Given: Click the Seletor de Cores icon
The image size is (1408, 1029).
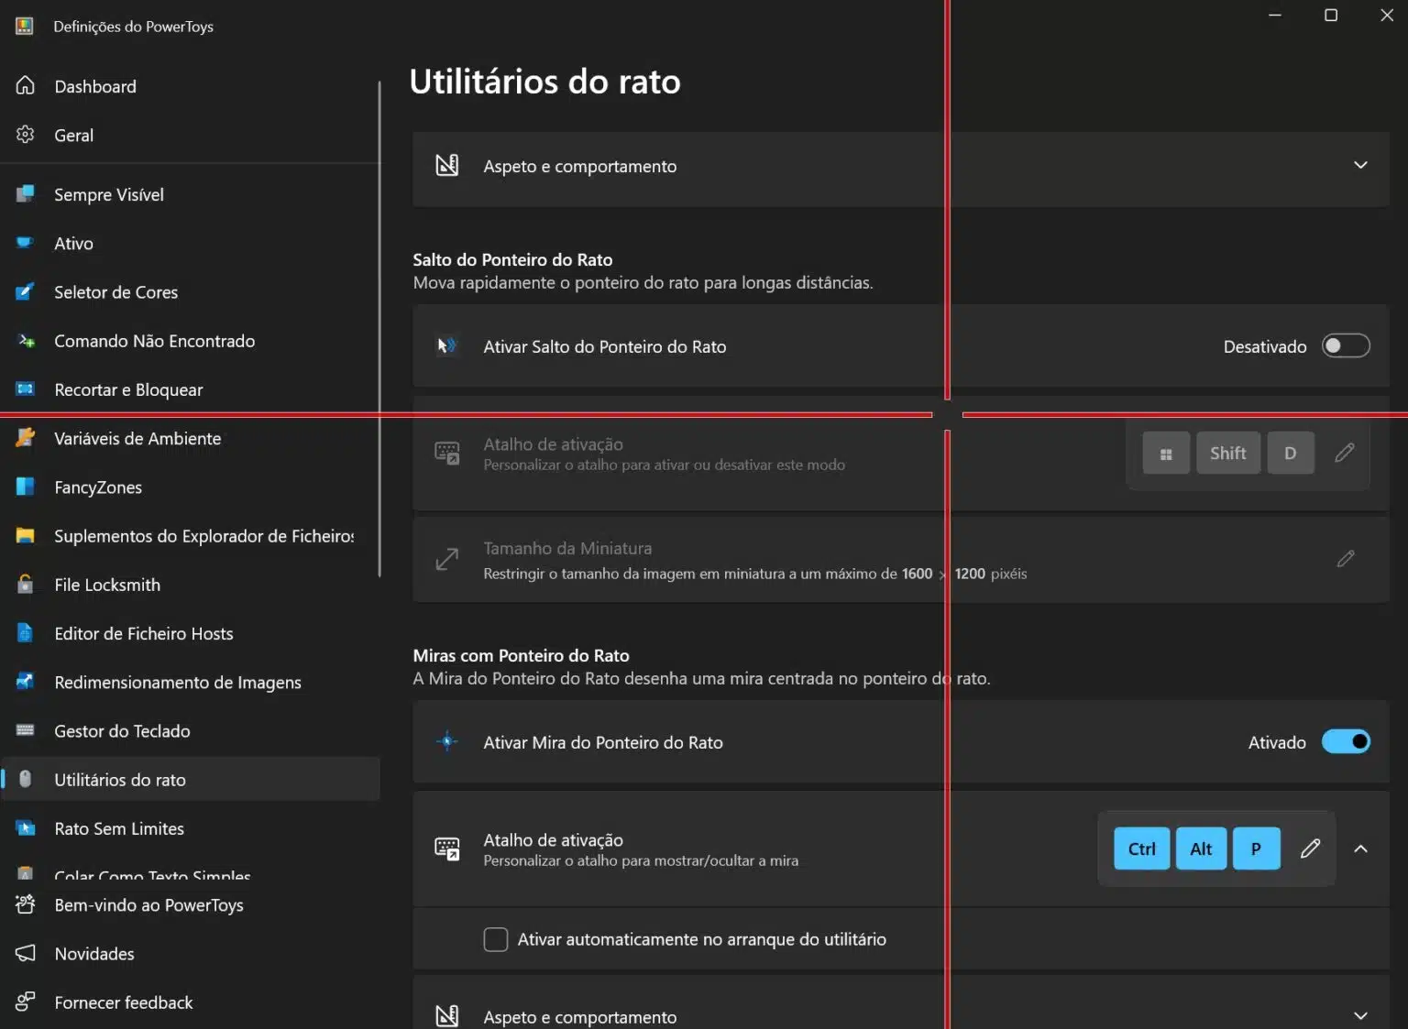Looking at the screenshot, I should pos(26,292).
